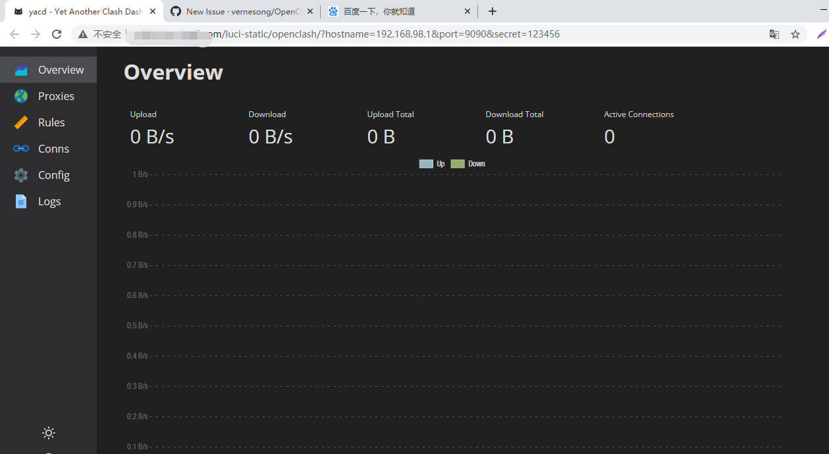Open the Proxies page via its globe icon

(x=22, y=95)
